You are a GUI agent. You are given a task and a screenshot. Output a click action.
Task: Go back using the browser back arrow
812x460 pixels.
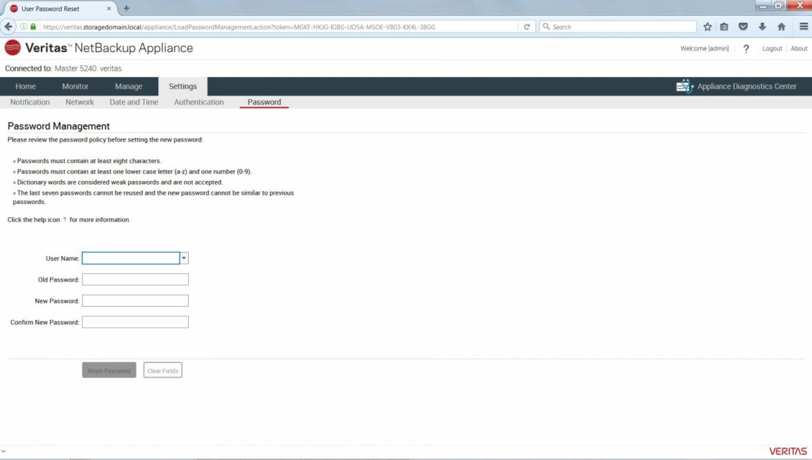click(8, 26)
